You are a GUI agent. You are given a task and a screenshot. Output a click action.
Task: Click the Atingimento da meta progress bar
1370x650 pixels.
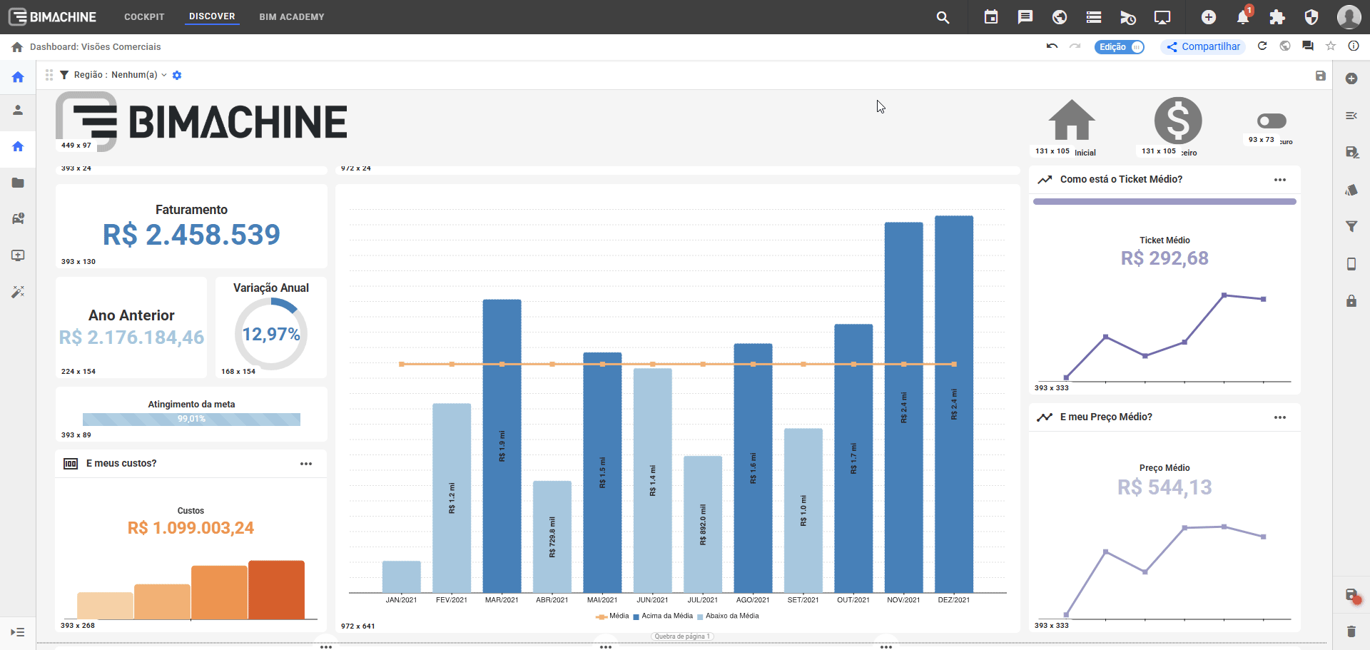point(191,420)
